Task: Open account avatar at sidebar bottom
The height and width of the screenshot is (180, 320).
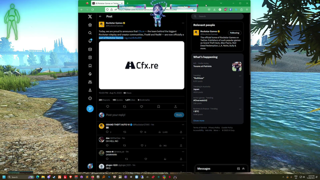Action: 90,166
